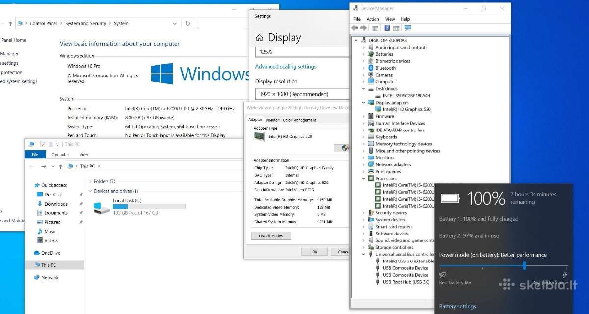Collapse the Disk drives node
The image size is (589, 314).
point(364,89)
